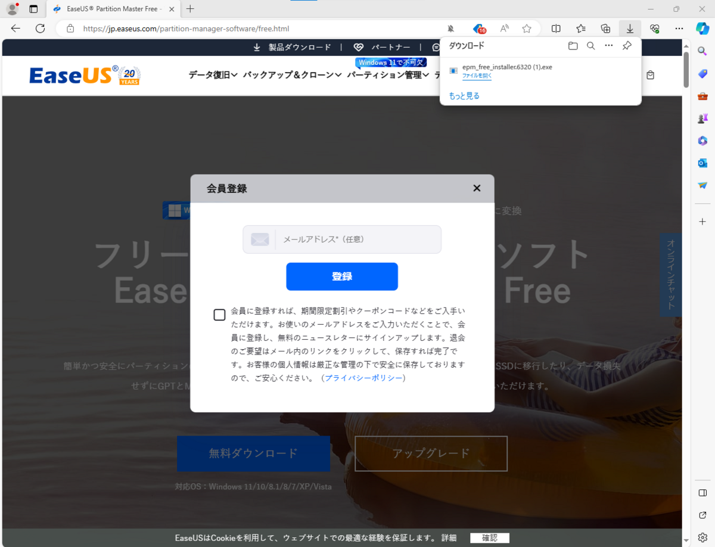Open sidebar Shopping tag icon
The image size is (715, 547).
(x=702, y=73)
